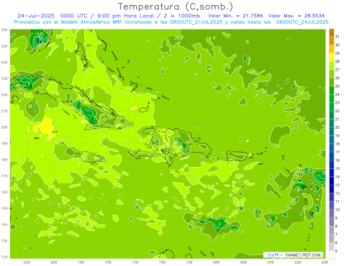
Task: Select the '24-Jul-2025' date text
Action: [36, 16]
